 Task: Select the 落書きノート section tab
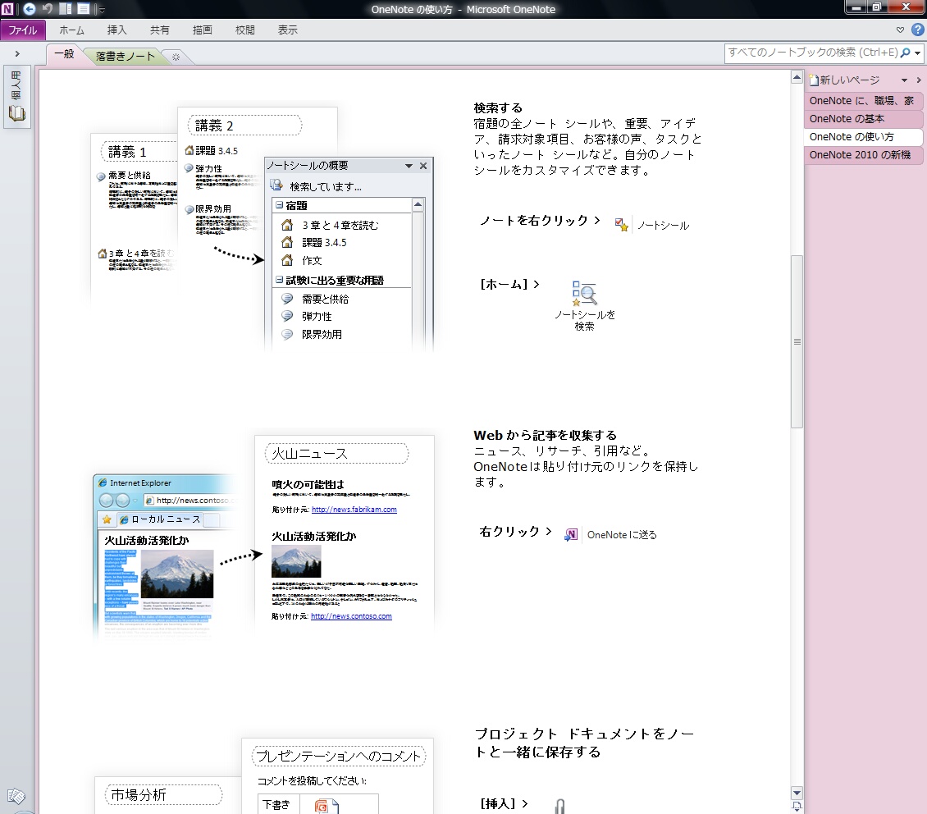coord(125,56)
